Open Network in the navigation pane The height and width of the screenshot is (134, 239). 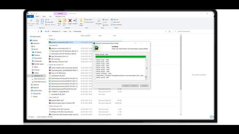click(x=35, y=88)
